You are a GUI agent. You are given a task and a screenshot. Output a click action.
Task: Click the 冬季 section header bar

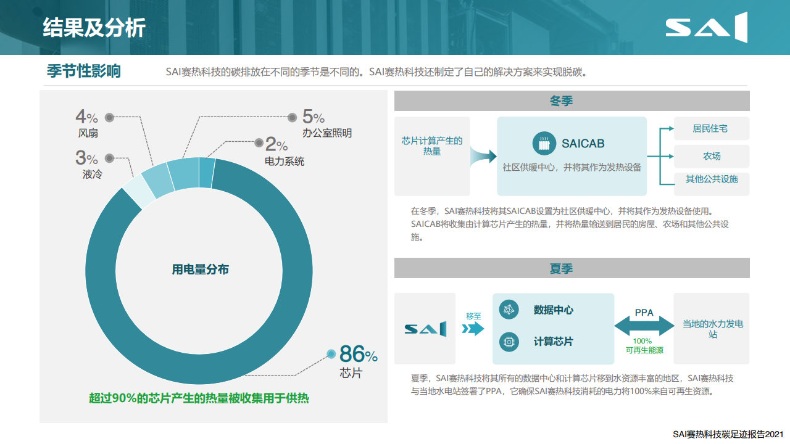pos(572,101)
